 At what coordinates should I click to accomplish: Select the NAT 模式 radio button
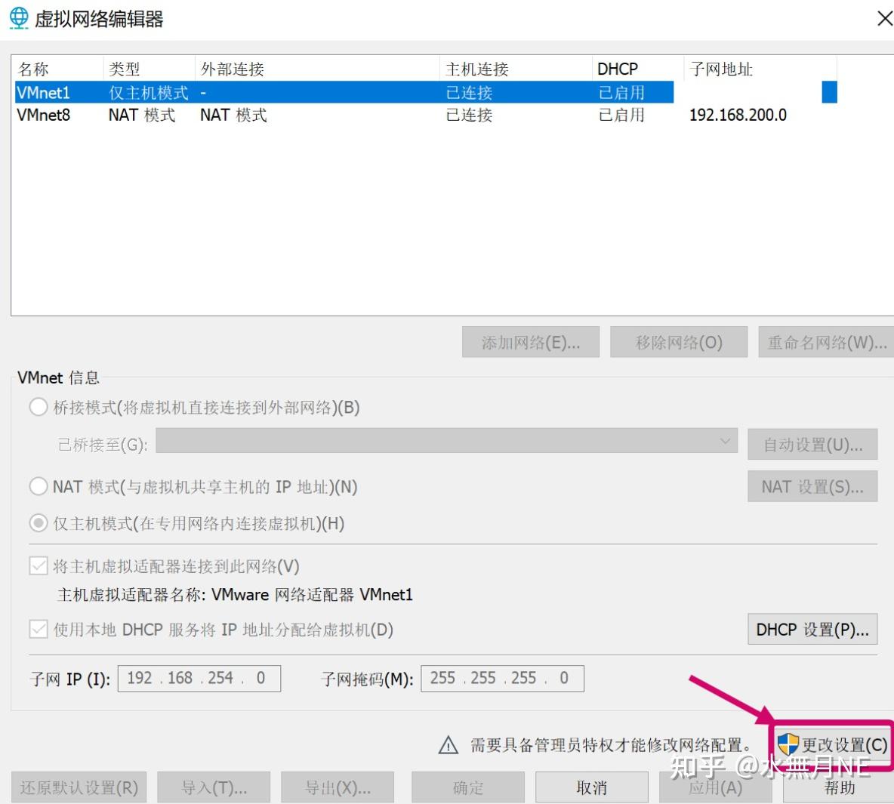39,486
